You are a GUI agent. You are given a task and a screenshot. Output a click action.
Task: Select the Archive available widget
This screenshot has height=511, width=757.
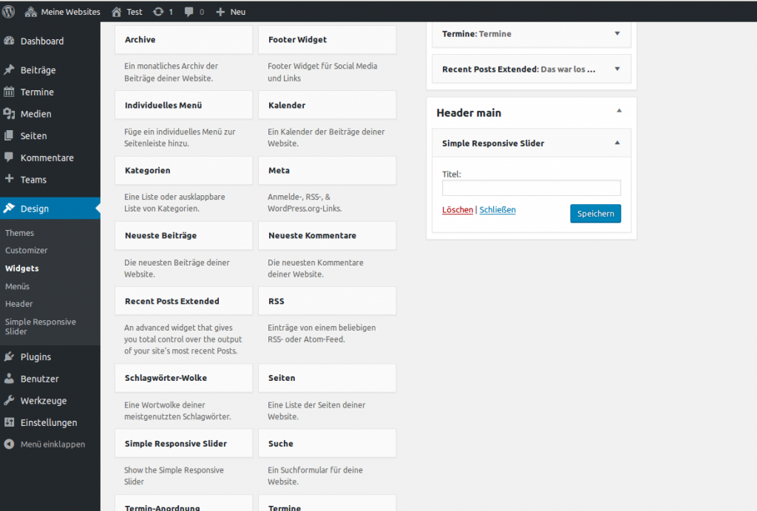(183, 40)
